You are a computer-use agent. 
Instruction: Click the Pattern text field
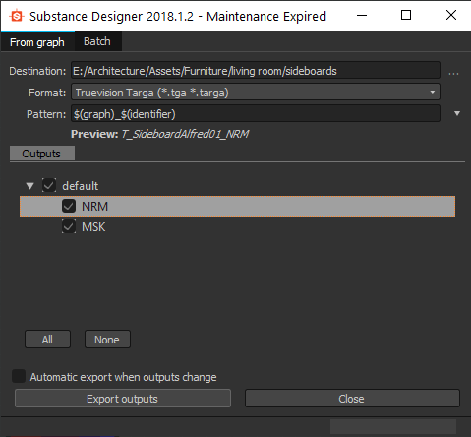click(256, 113)
